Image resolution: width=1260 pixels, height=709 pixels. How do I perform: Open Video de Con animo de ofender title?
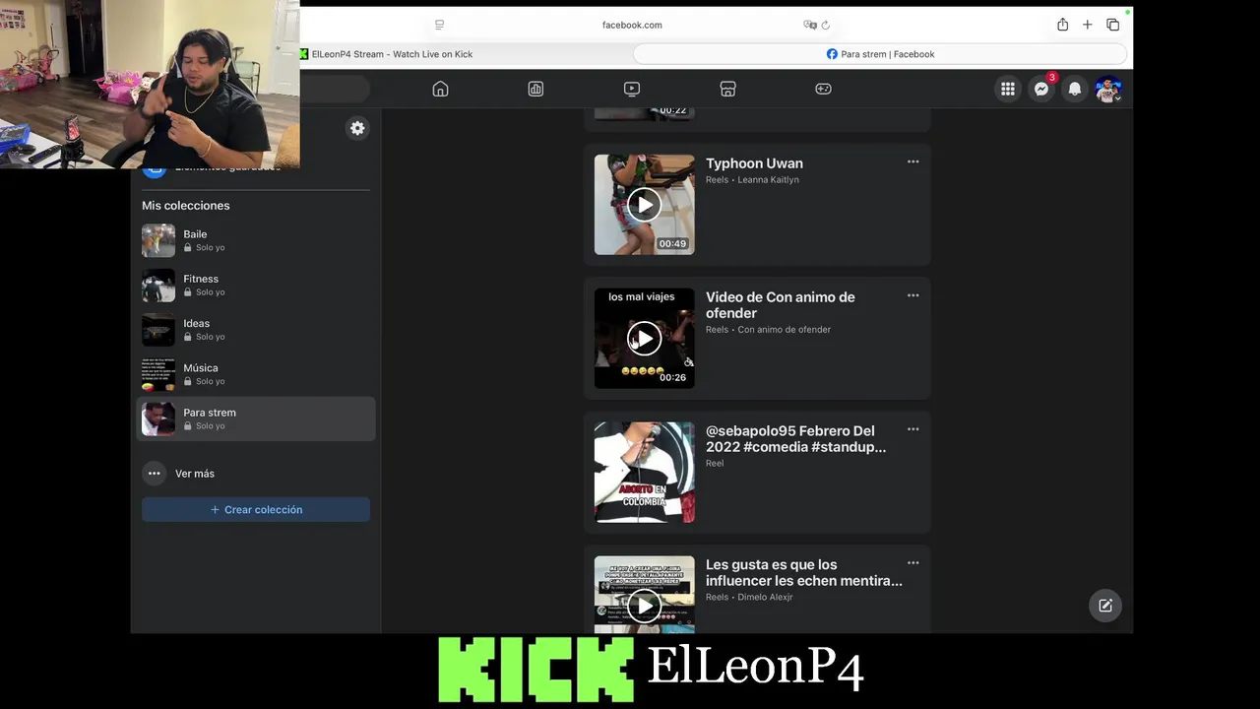781,305
